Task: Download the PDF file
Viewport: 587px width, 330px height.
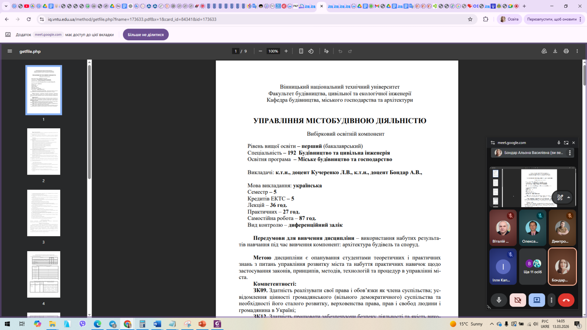Action: 555,51
